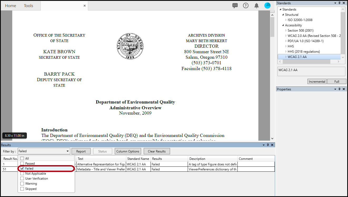The image size is (348, 197).
Task: Open the Filter by dropdown
Action: [44, 151]
